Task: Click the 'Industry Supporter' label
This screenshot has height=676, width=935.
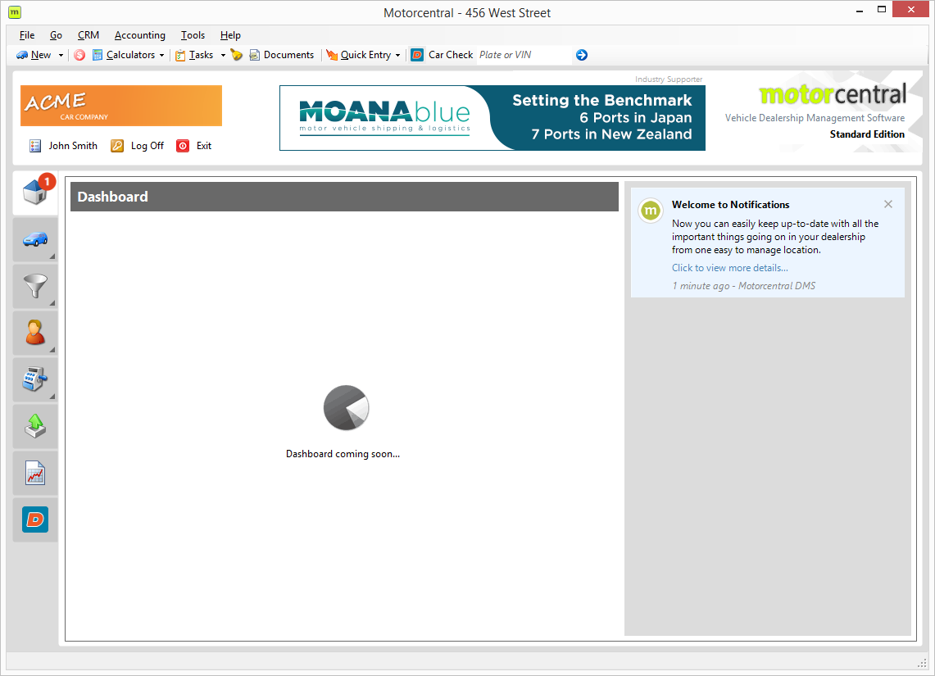Action: click(669, 79)
